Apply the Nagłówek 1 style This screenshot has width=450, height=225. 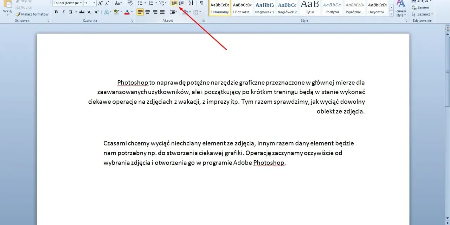pos(265,8)
